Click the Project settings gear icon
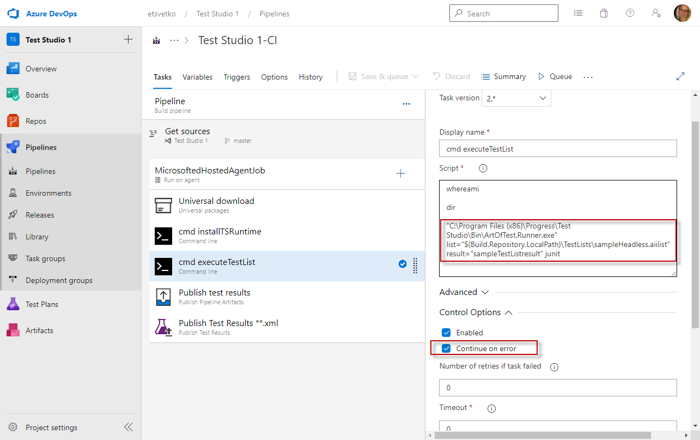Image resolution: width=700 pixels, height=440 pixels. point(13,427)
